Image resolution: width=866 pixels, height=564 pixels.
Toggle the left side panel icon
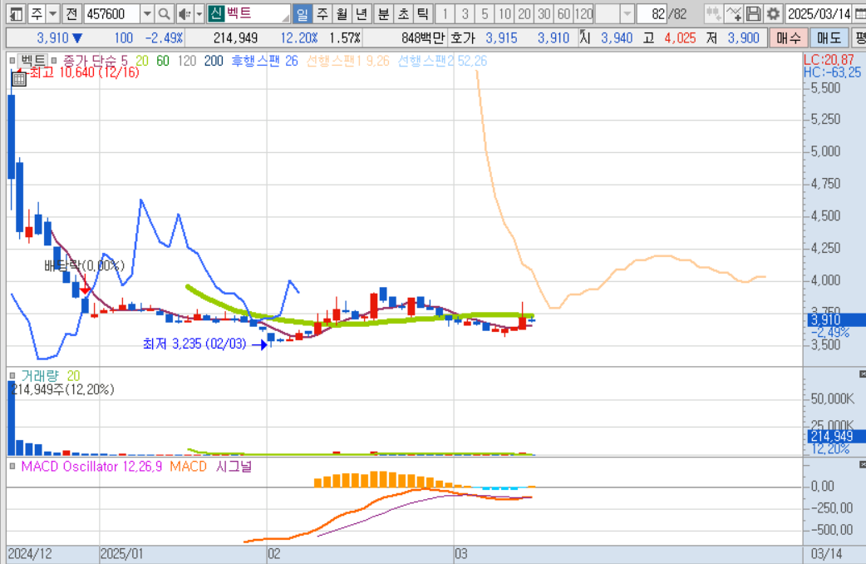[x=16, y=13]
